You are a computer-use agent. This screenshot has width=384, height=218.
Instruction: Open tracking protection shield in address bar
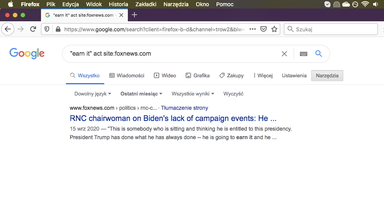click(47, 29)
